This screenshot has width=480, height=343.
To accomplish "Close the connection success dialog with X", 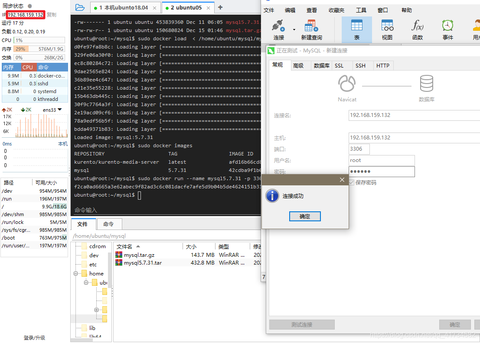I will [342, 180].
